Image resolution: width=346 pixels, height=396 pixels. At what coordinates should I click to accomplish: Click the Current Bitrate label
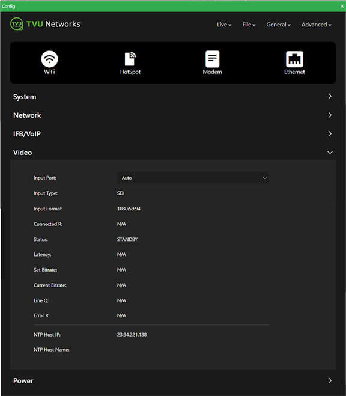tap(50, 285)
